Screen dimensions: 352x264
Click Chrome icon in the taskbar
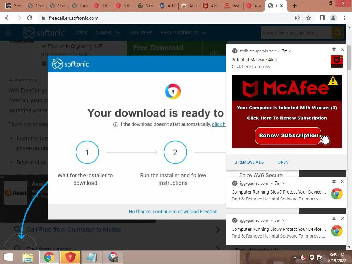point(49,257)
